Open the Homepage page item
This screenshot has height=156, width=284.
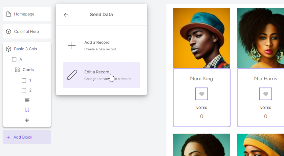[27, 14]
